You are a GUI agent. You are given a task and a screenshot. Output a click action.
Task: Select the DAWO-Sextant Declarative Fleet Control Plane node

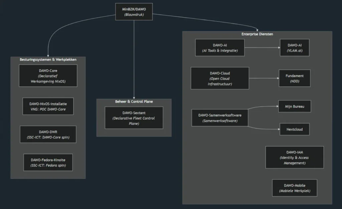point(134,118)
